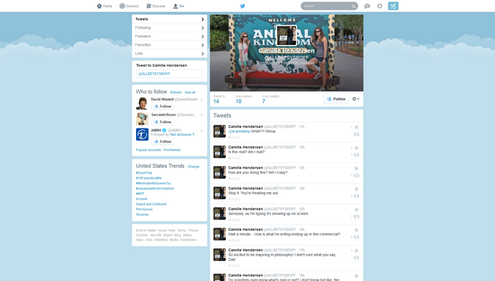The width and height of the screenshot is (495, 281).
Task: Select the Following sidebar tab
Action: (x=169, y=28)
